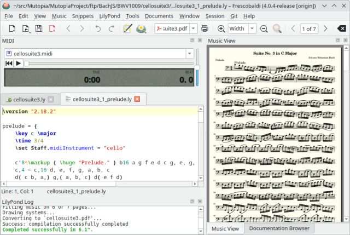The height and width of the screenshot is (235, 350).
Task: Click "Completed successfully in 6.1" log line
Action: pyautogui.click(x=48, y=230)
